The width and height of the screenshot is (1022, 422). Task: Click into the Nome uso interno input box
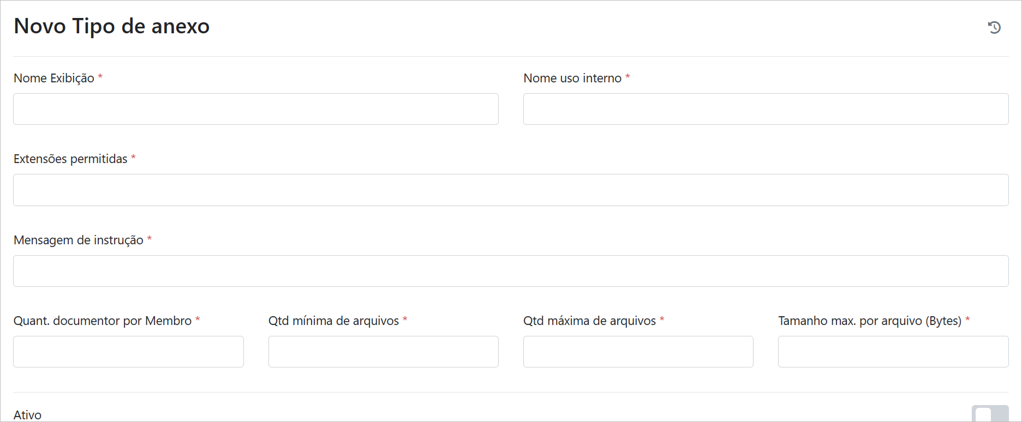766,109
